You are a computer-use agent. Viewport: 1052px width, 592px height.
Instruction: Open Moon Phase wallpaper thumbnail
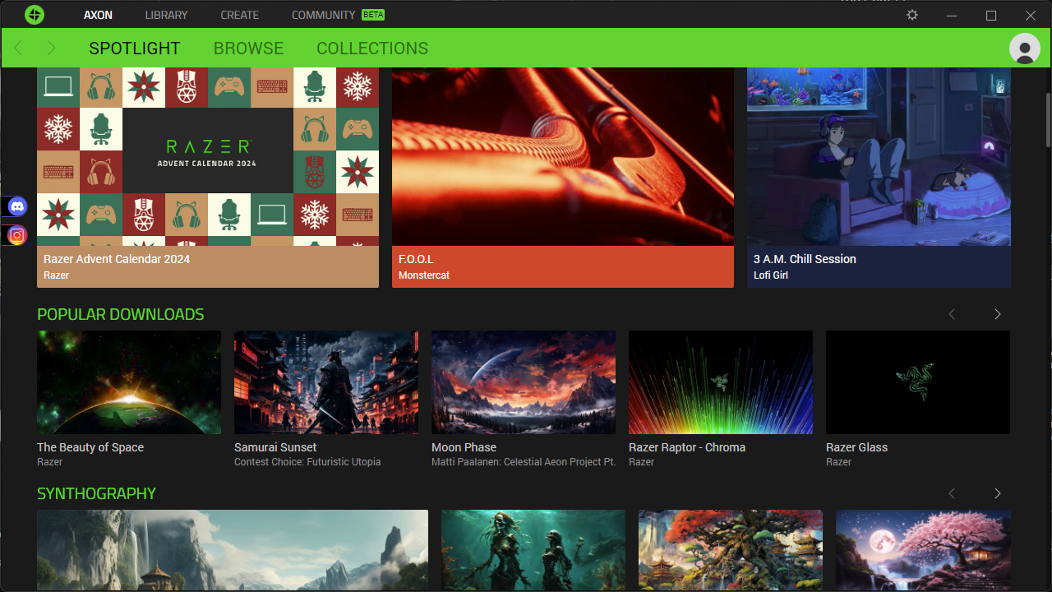tap(524, 382)
